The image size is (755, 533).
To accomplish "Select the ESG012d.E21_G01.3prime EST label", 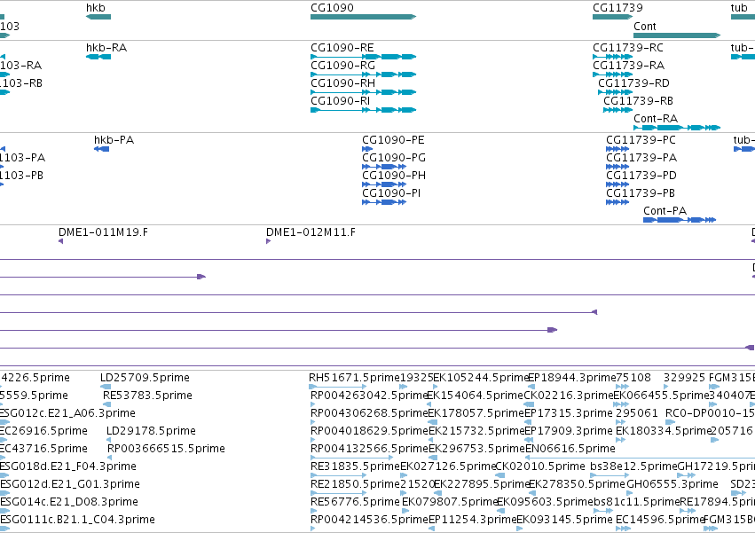I will (69, 484).
